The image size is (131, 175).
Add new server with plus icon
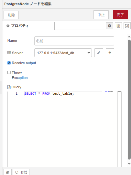tap(110, 53)
